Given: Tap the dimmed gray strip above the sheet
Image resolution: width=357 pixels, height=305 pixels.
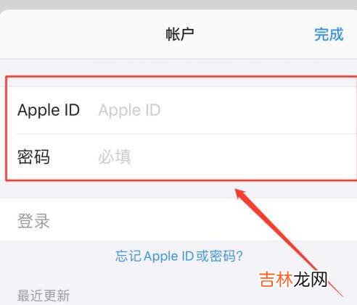Looking at the screenshot, I should tap(178, 4).
